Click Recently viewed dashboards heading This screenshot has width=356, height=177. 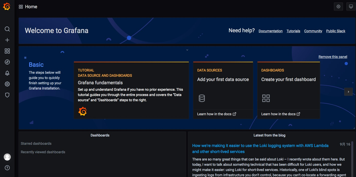[x=43, y=152]
